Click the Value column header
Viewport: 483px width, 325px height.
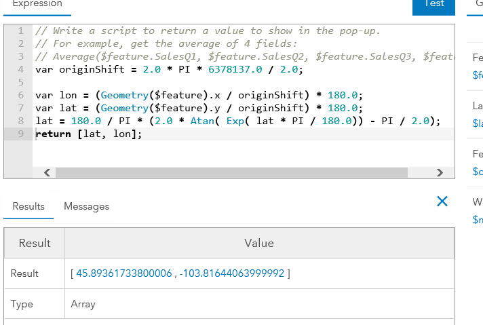pyautogui.click(x=259, y=243)
